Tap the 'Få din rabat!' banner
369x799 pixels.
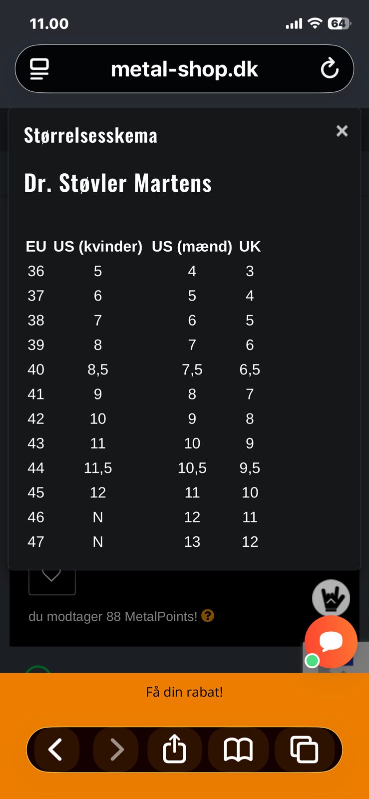tap(184, 692)
